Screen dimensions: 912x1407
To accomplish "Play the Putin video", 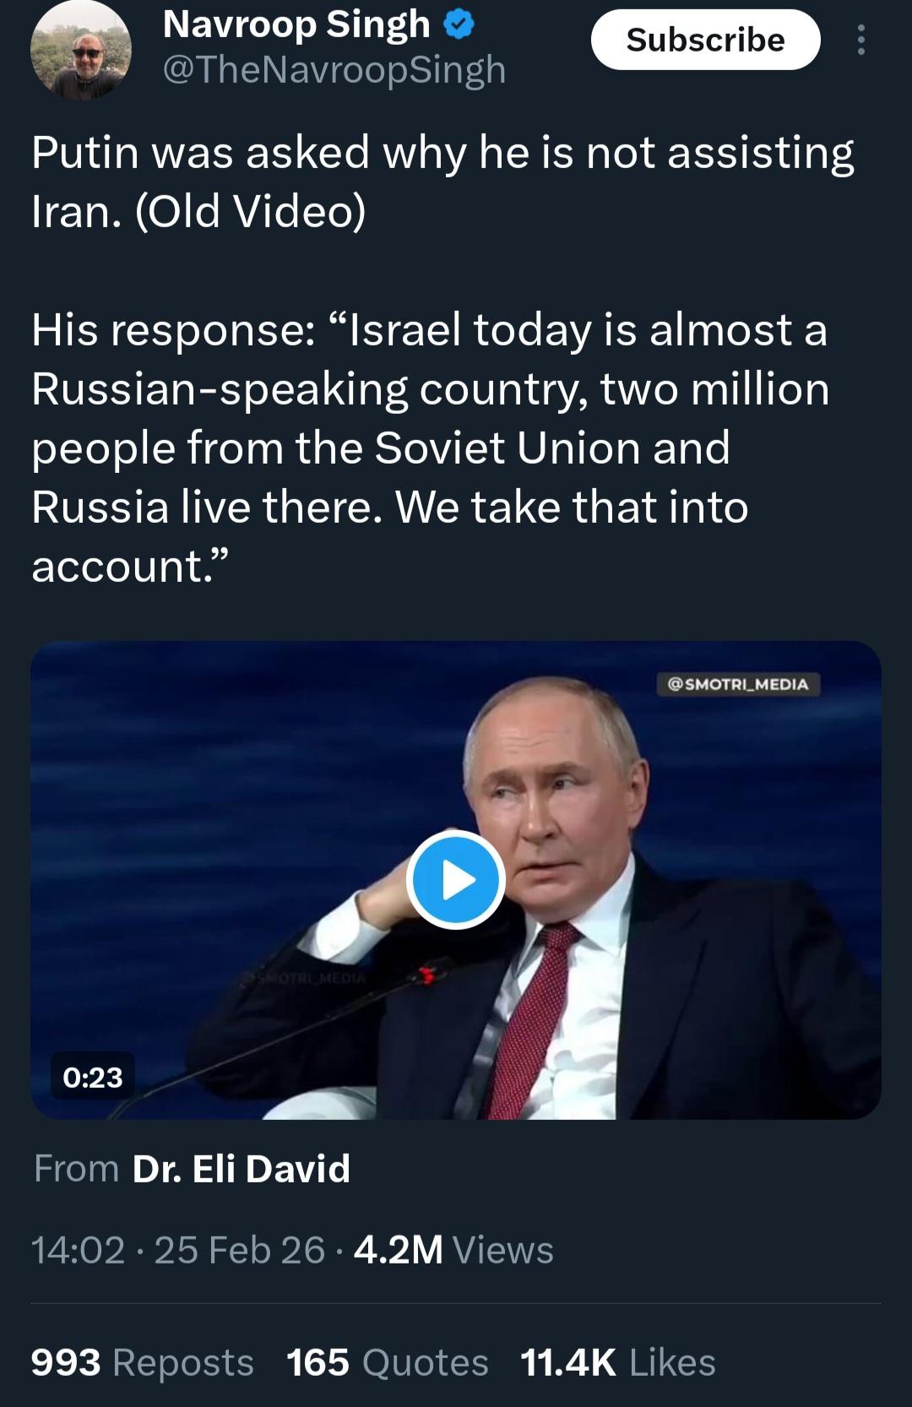I will tap(456, 880).
